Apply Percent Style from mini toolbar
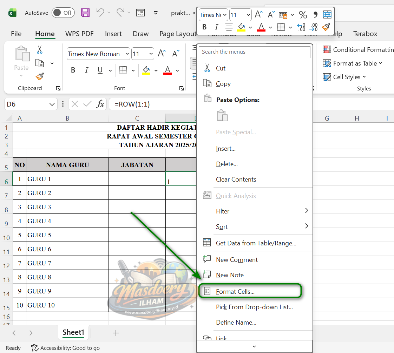 (x=303, y=15)
